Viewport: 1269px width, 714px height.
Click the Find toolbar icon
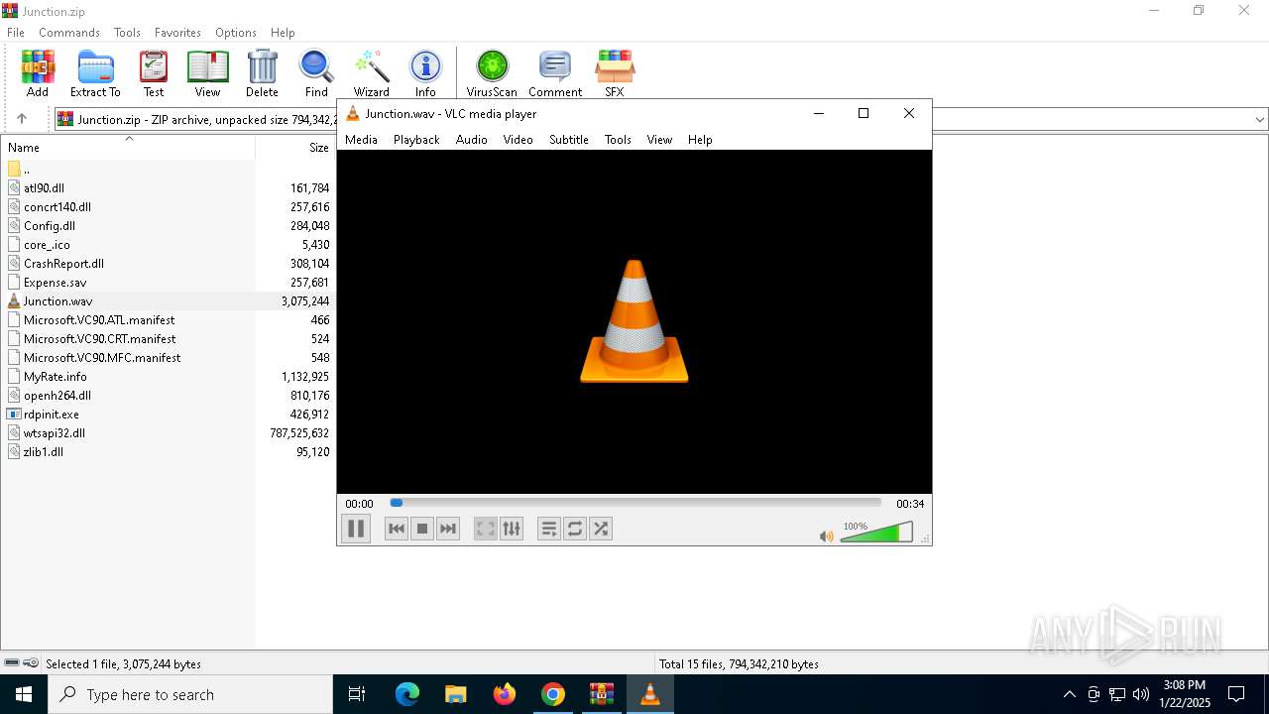pyautogui.click(x=316, y=74)
